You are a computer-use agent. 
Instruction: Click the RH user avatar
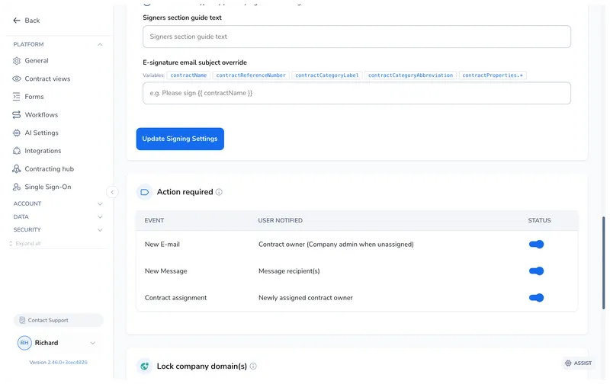pos(24,343)
